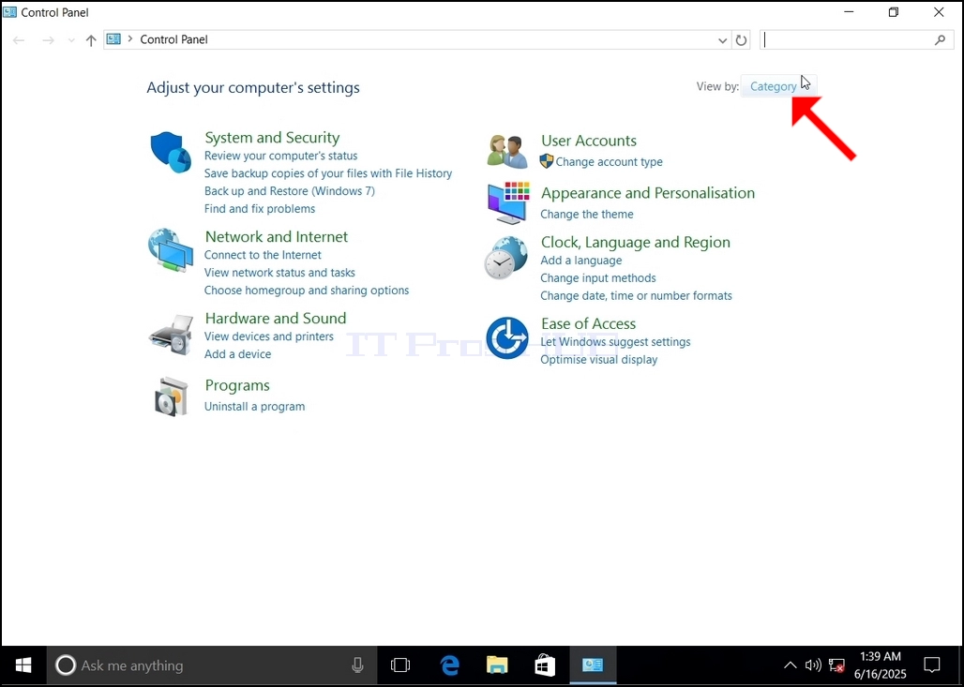
Task: Open the recent locations dropdown arrow
Action: pyautogui.click(x=71, y=40)
